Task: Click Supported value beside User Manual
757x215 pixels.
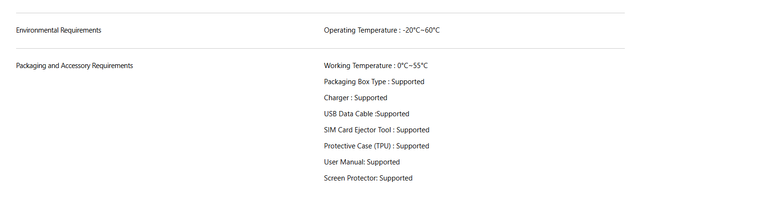Action: [383, 162]
